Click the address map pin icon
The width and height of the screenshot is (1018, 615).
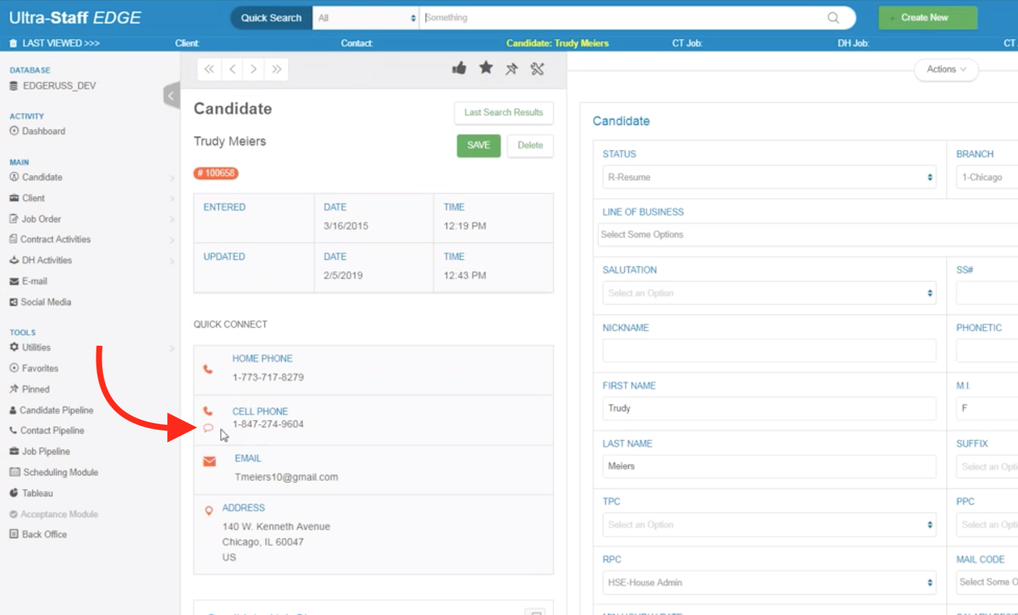point(209,511)
